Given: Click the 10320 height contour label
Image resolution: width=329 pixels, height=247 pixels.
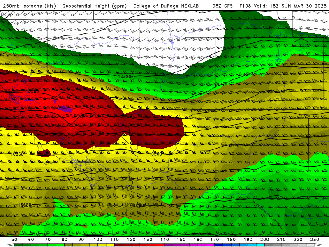Looking at the screenshot, I should [125, 77].
